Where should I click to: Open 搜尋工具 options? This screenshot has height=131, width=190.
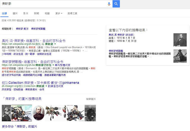[72, 13]
